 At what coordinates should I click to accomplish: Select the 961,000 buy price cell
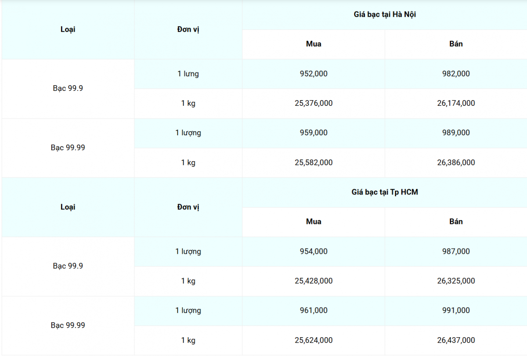point(314,310)
